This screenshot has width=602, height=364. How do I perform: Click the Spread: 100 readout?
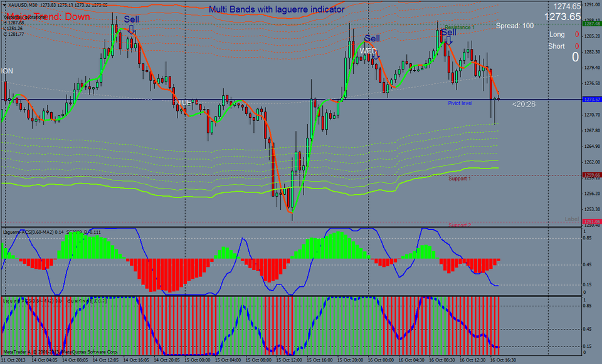coord(514,26)
